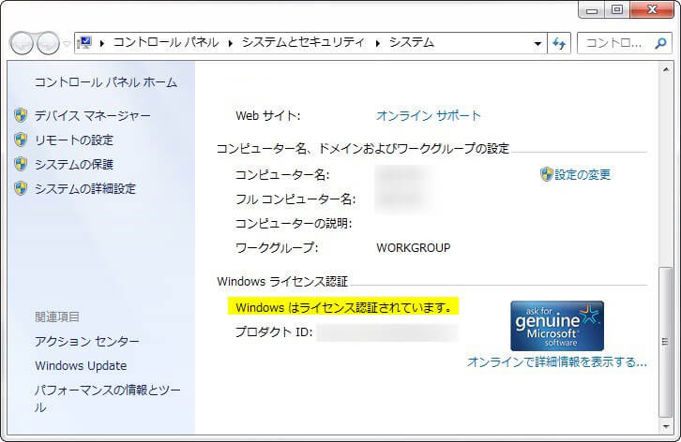Click the scrollbar down arrow
This screenshot has height=442, width=681.
pos(665,427)
